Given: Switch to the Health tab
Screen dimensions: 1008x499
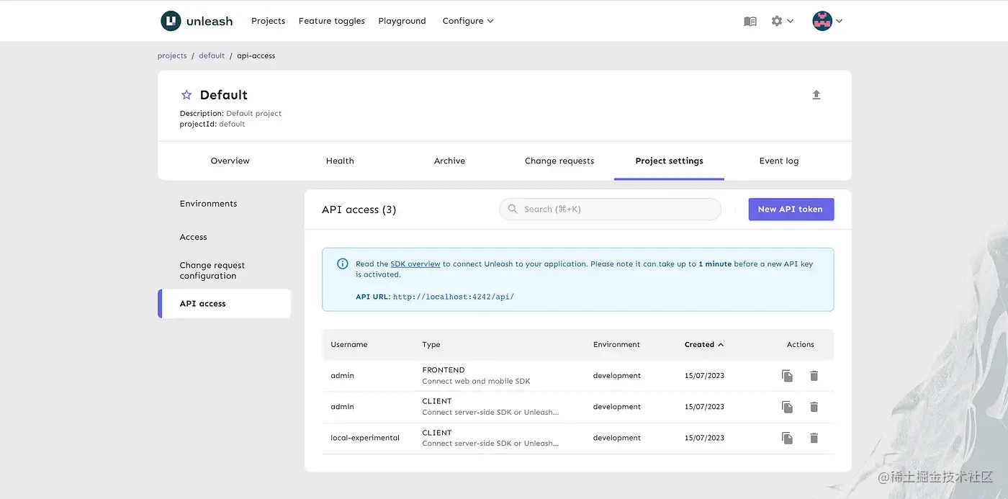Looking at the screenshot, I should coord(340,161).
